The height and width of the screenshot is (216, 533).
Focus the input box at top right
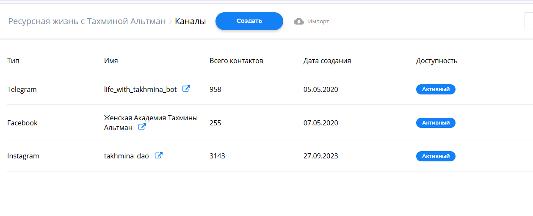pyautogui.click(x=528, y=21)
